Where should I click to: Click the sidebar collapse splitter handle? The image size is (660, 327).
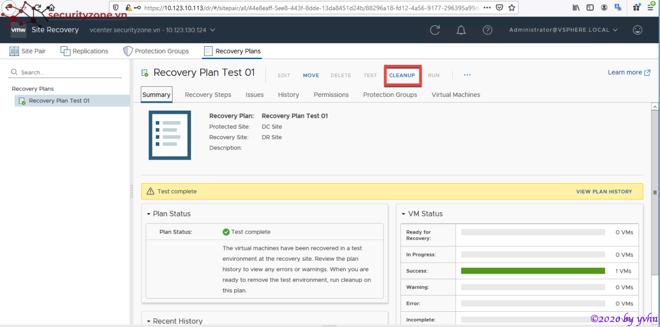pos(132,191)
